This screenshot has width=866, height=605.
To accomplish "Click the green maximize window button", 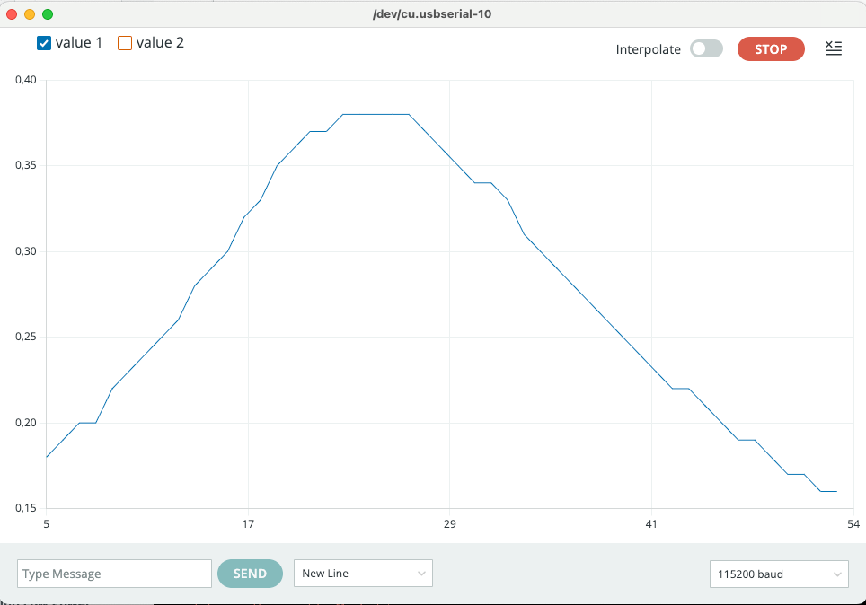I will [x=48, y=14].
